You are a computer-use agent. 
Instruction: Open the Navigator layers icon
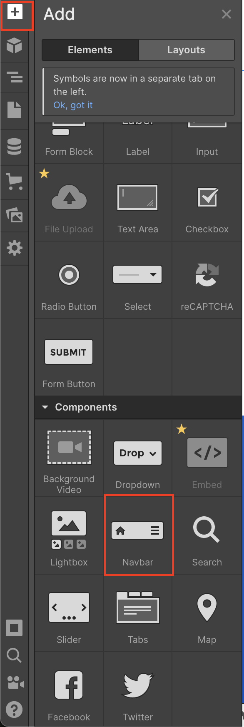[15, 77]
